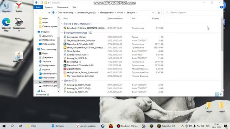Viewport: 230px width, 129px height.
Task: Select Among_Us_2020.11.17s (1) torrent
Action: pos(79,89)
